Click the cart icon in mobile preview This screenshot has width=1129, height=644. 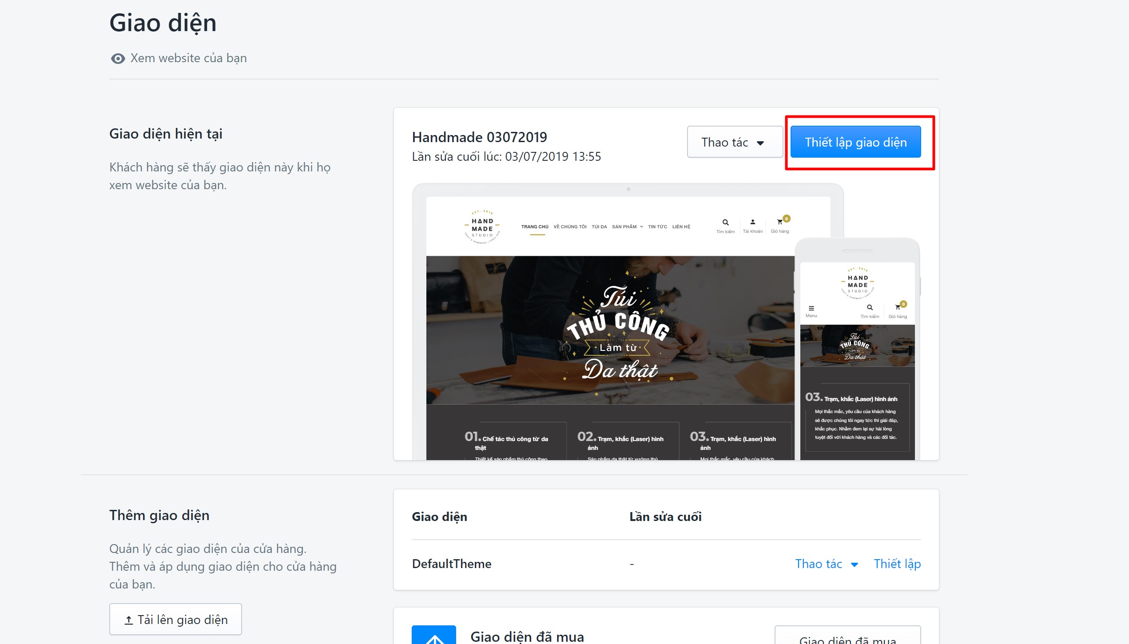click(899, 306)
